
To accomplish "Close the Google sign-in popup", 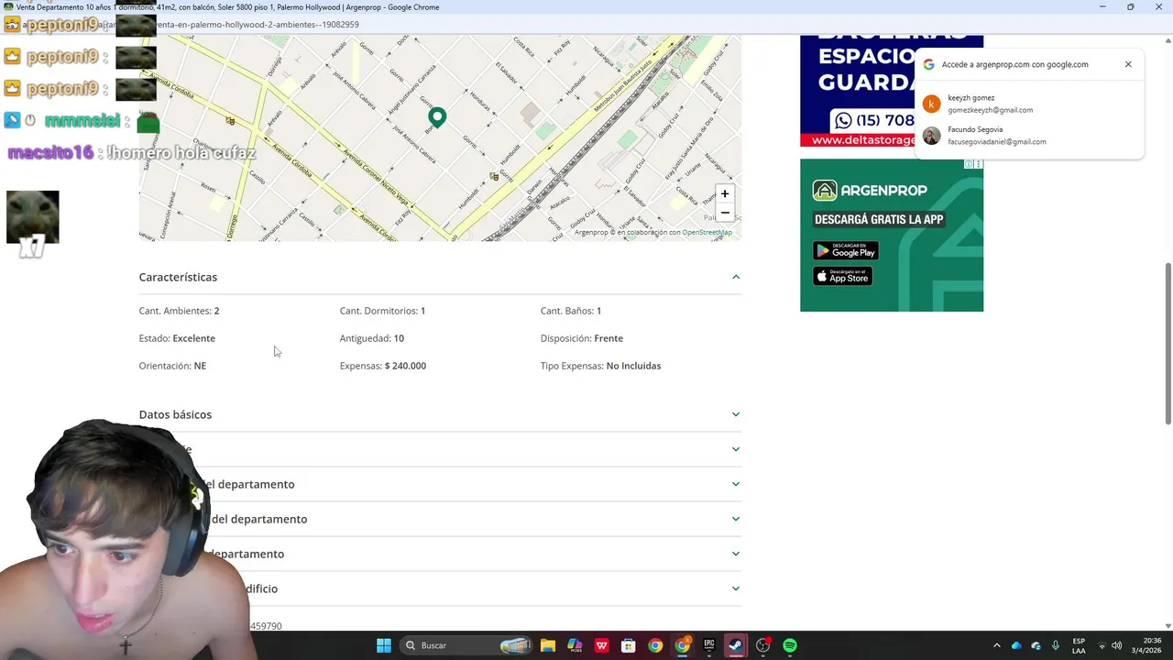I will [x=1128, y=64].
